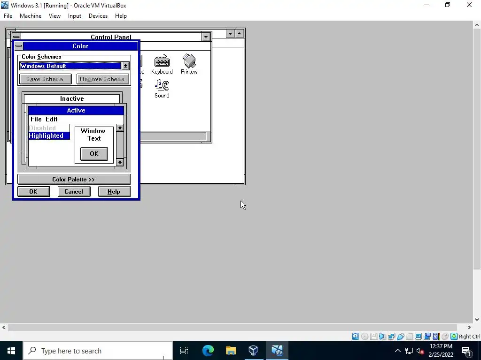Image resolution: width=481 pixels, height=360 pixels.
Task: Open the Machine menu
Action: pos(31,16)
